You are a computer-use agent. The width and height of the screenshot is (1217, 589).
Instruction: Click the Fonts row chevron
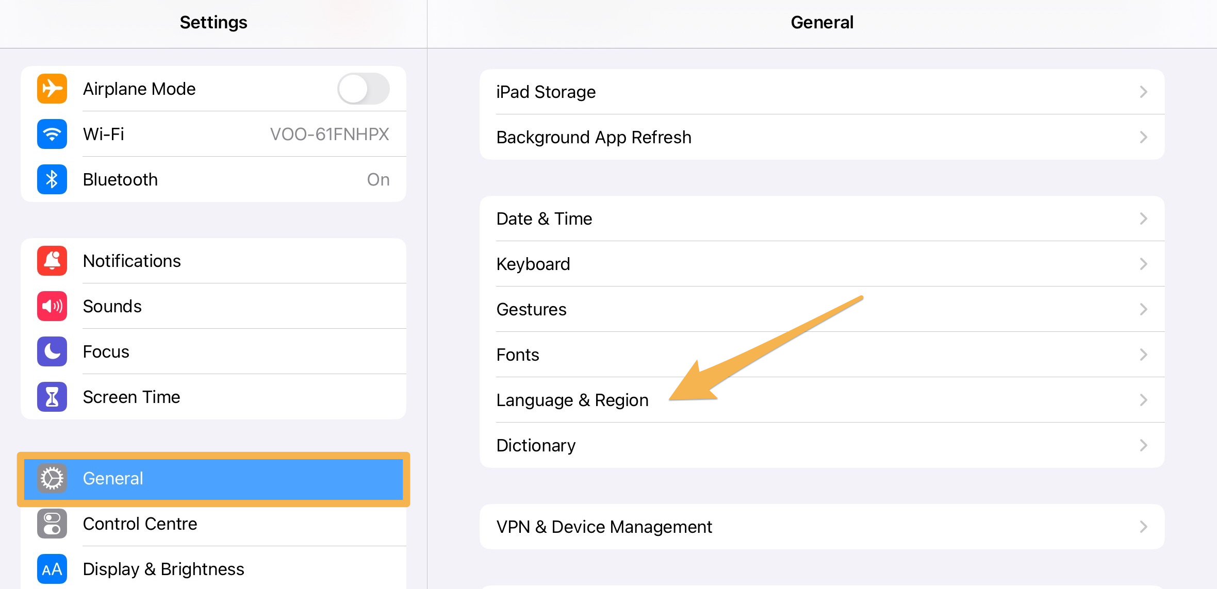click(x=1143, y=355)
